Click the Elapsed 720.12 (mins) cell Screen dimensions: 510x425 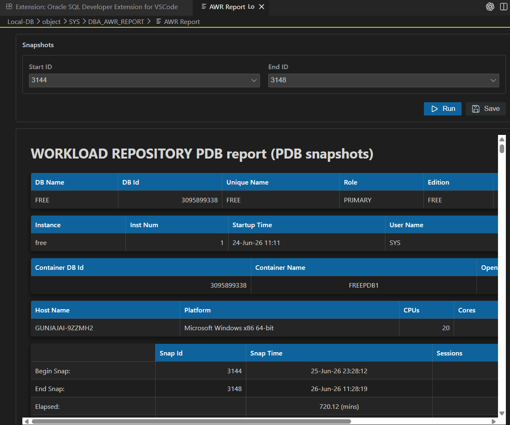click(x=339, y=407)
